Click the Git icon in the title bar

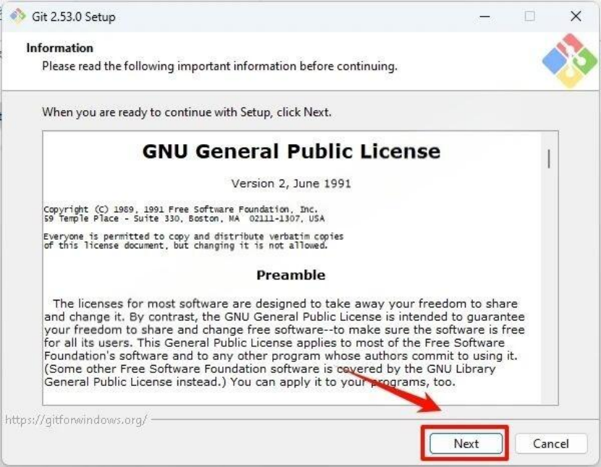(x=17, y=16)
